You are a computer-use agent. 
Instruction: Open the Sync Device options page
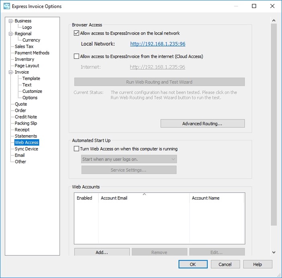[27, 149]
